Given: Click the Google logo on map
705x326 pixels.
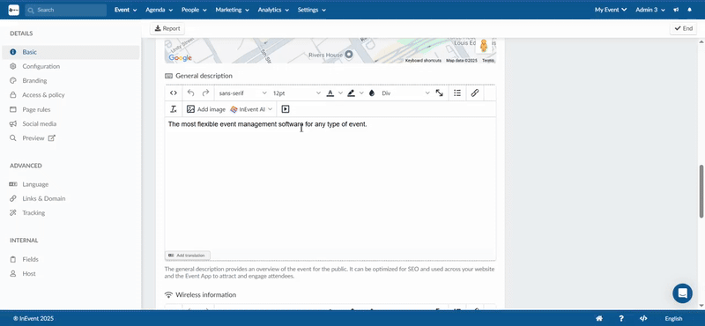Looking at the screenshot, I should click(180, 58).
